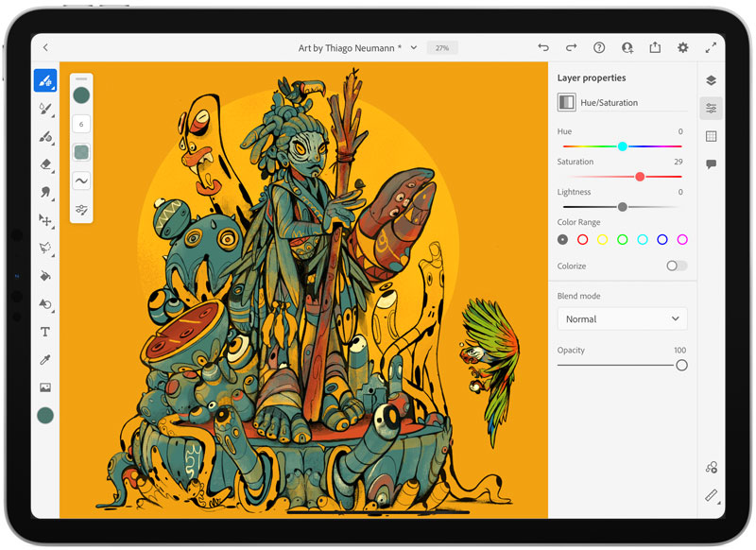Open the Comments panel icon
This screenshot has width=756, height=550.
click(x=712, y=164)
